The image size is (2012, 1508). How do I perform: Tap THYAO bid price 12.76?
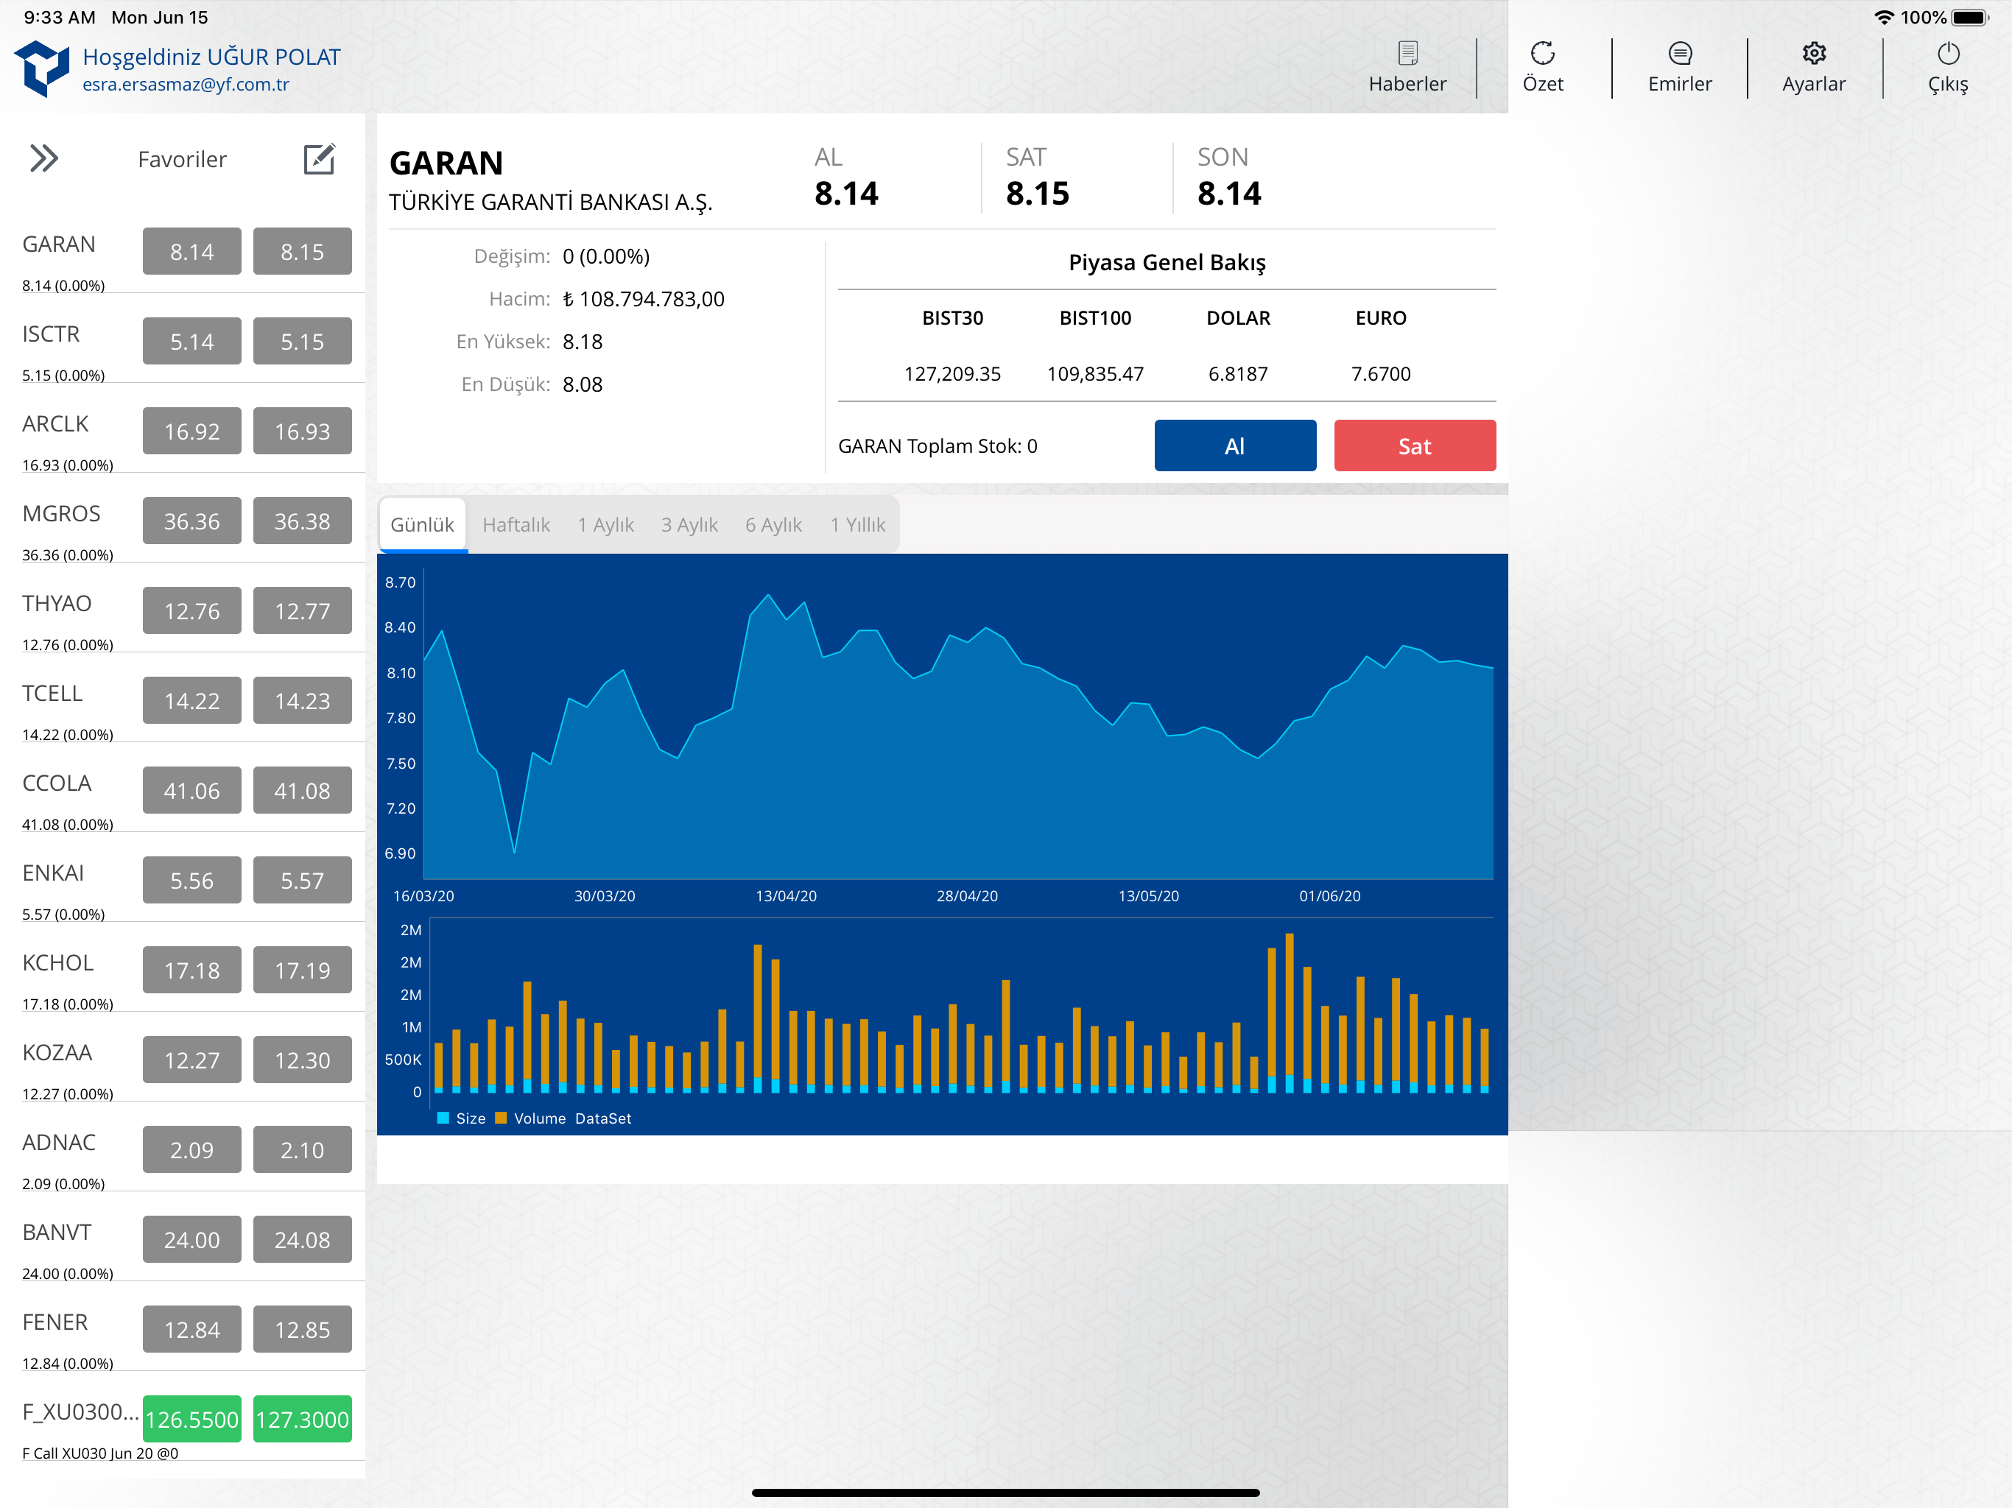pos(192,610)
